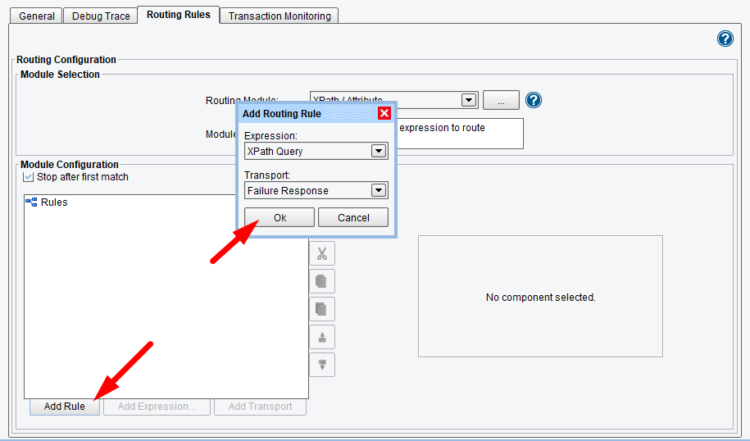Click the move rule up icon
The width and height of the screenshot is (750, 441).
tap(322, 337)
